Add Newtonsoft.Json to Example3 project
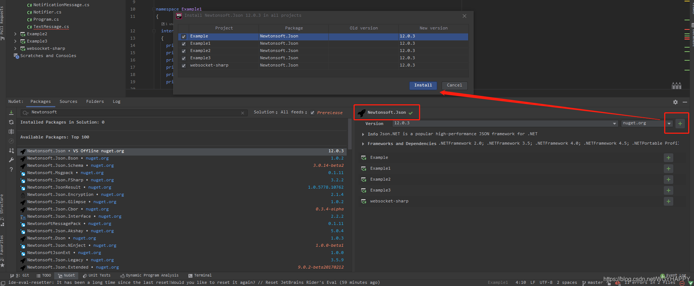Viewport: 694px width, 286px height. pyautogui.click(x=669, y=190)
